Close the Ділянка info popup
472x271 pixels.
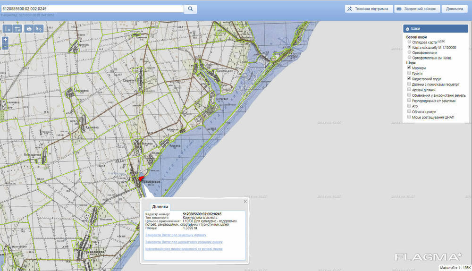pos(245,202)
